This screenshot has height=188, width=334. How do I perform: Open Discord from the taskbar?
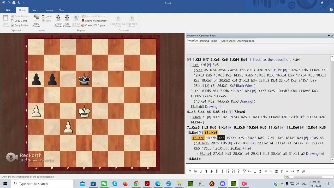pos(222,184)
